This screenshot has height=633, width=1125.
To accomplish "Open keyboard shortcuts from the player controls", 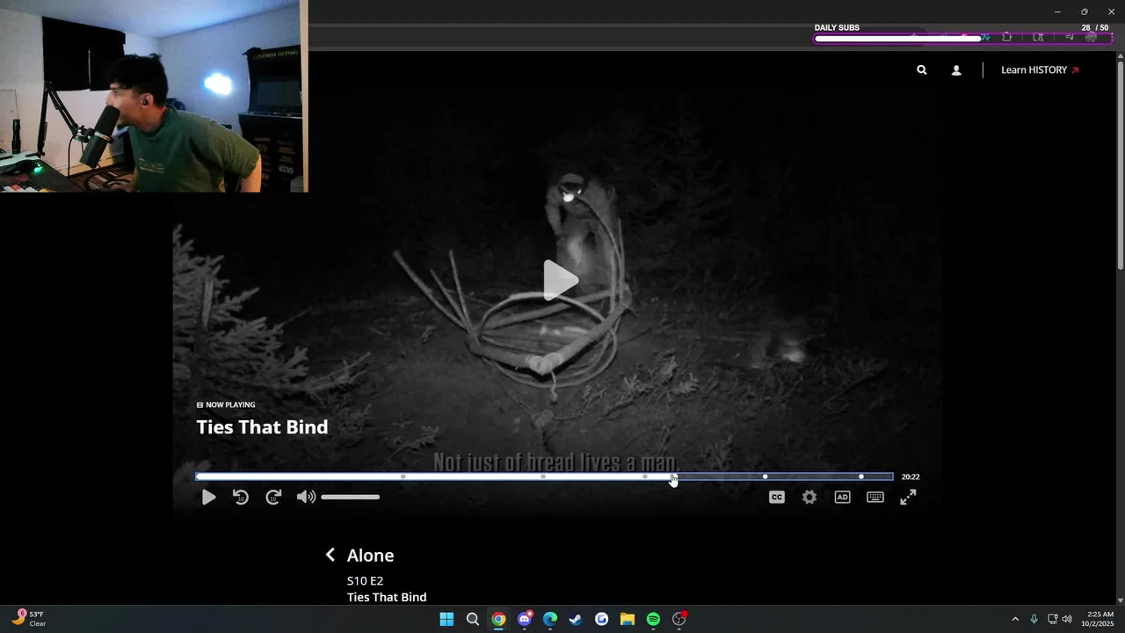I will 875,498.
